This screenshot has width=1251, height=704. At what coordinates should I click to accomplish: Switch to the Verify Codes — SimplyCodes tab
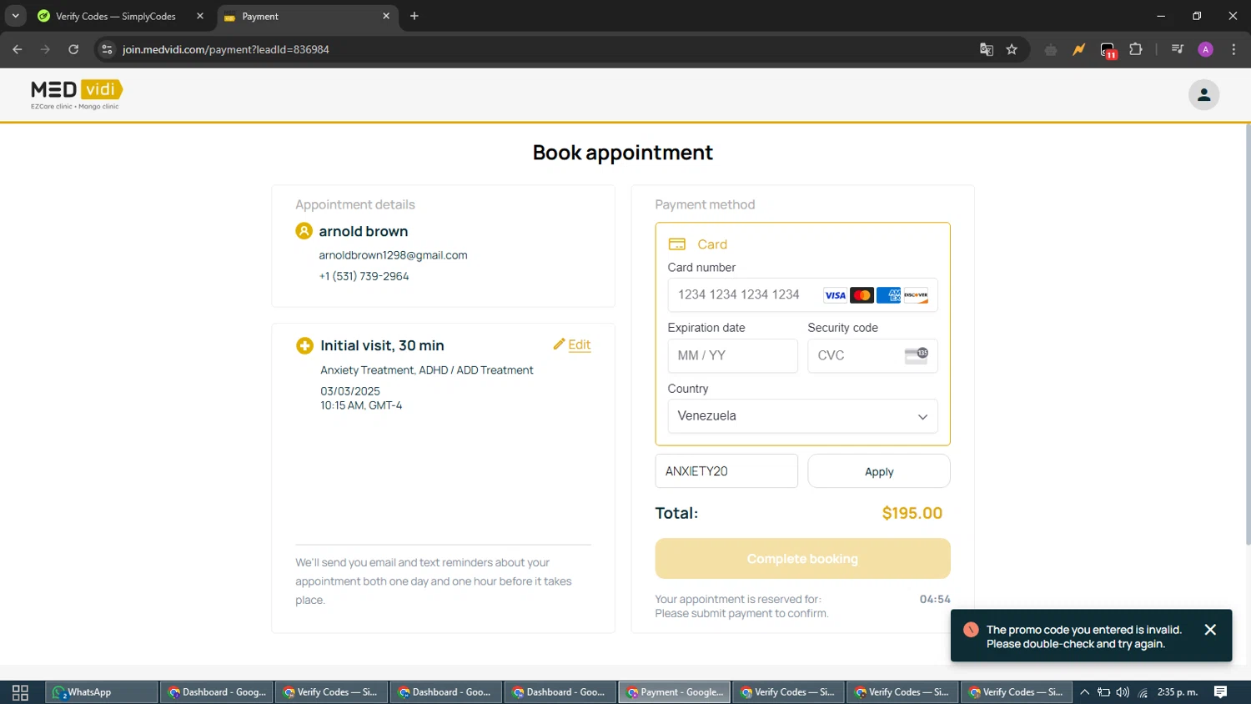coord(115,16)
